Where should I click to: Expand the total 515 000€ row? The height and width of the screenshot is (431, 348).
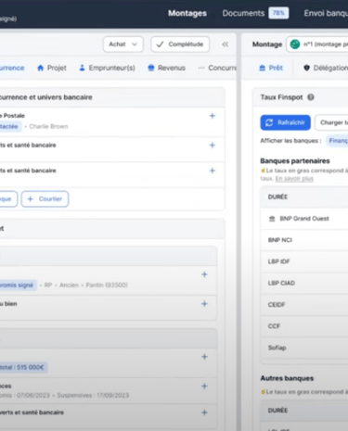coord(204,357)
